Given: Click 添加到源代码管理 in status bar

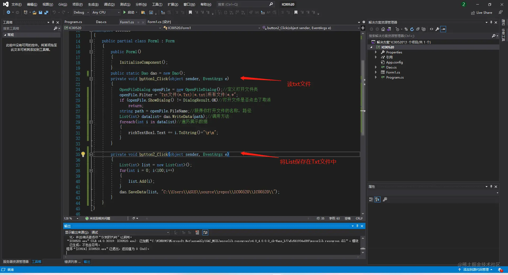Looking at the screenshot, I should [475, 270].
